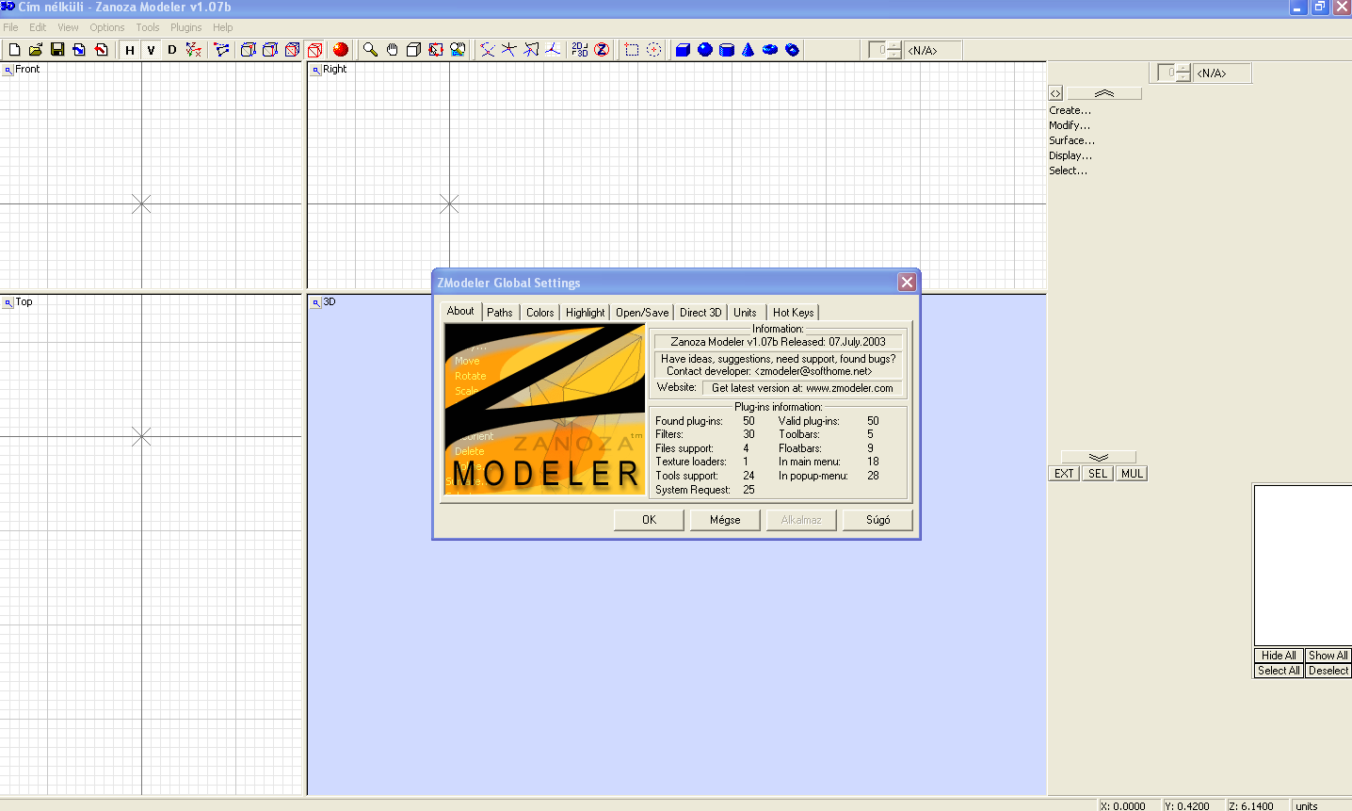This screenshot has height=811, width=1352.
Task: Toggle the H axis constraint
Action: (130, 50)
